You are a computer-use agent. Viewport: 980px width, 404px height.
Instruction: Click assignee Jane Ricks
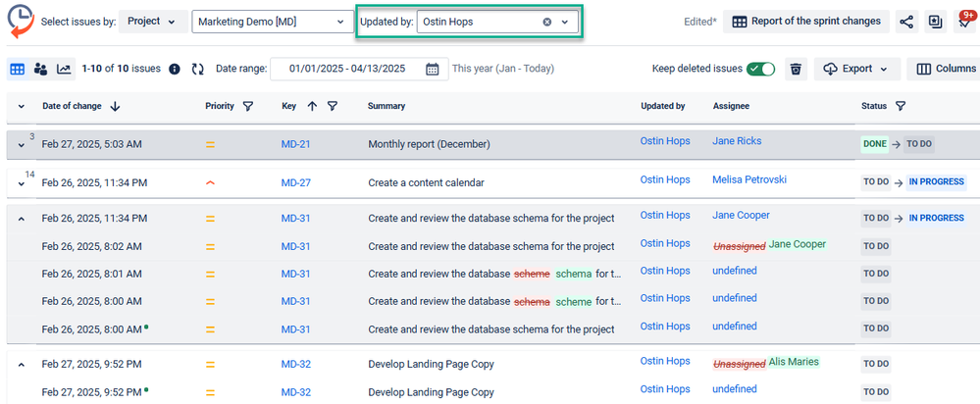tap(737, 141)
